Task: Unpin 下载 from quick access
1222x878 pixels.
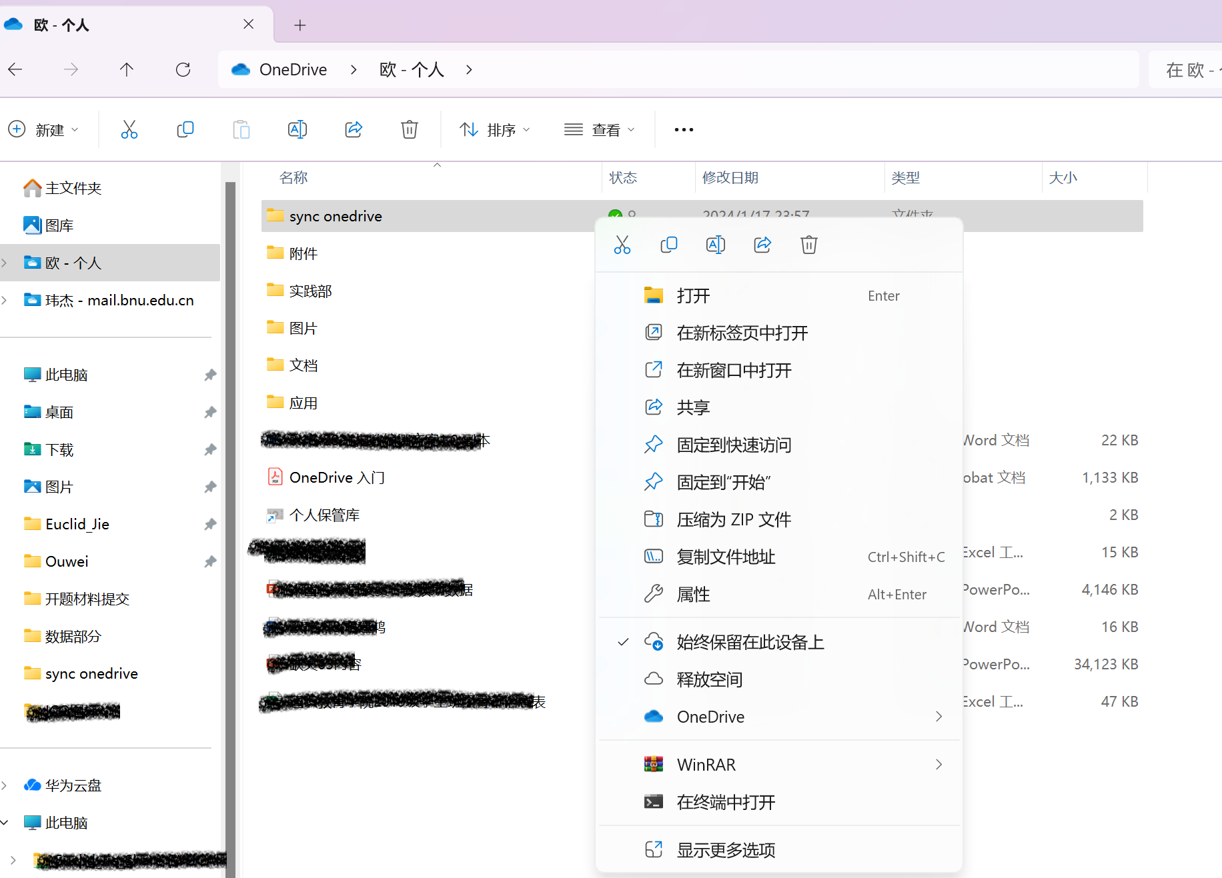Action: tap(210, 449)
